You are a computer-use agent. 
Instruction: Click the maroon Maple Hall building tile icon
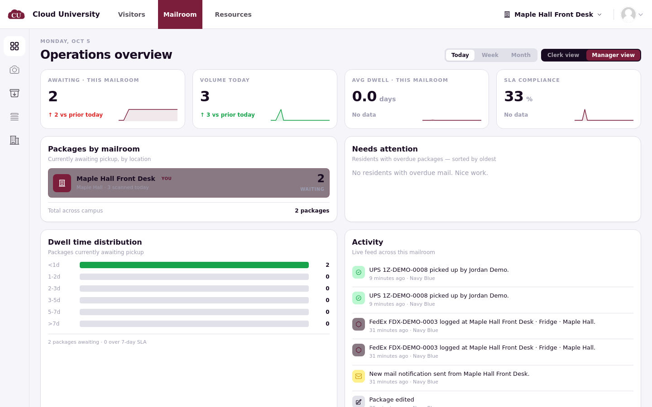[x=62, y=183]
